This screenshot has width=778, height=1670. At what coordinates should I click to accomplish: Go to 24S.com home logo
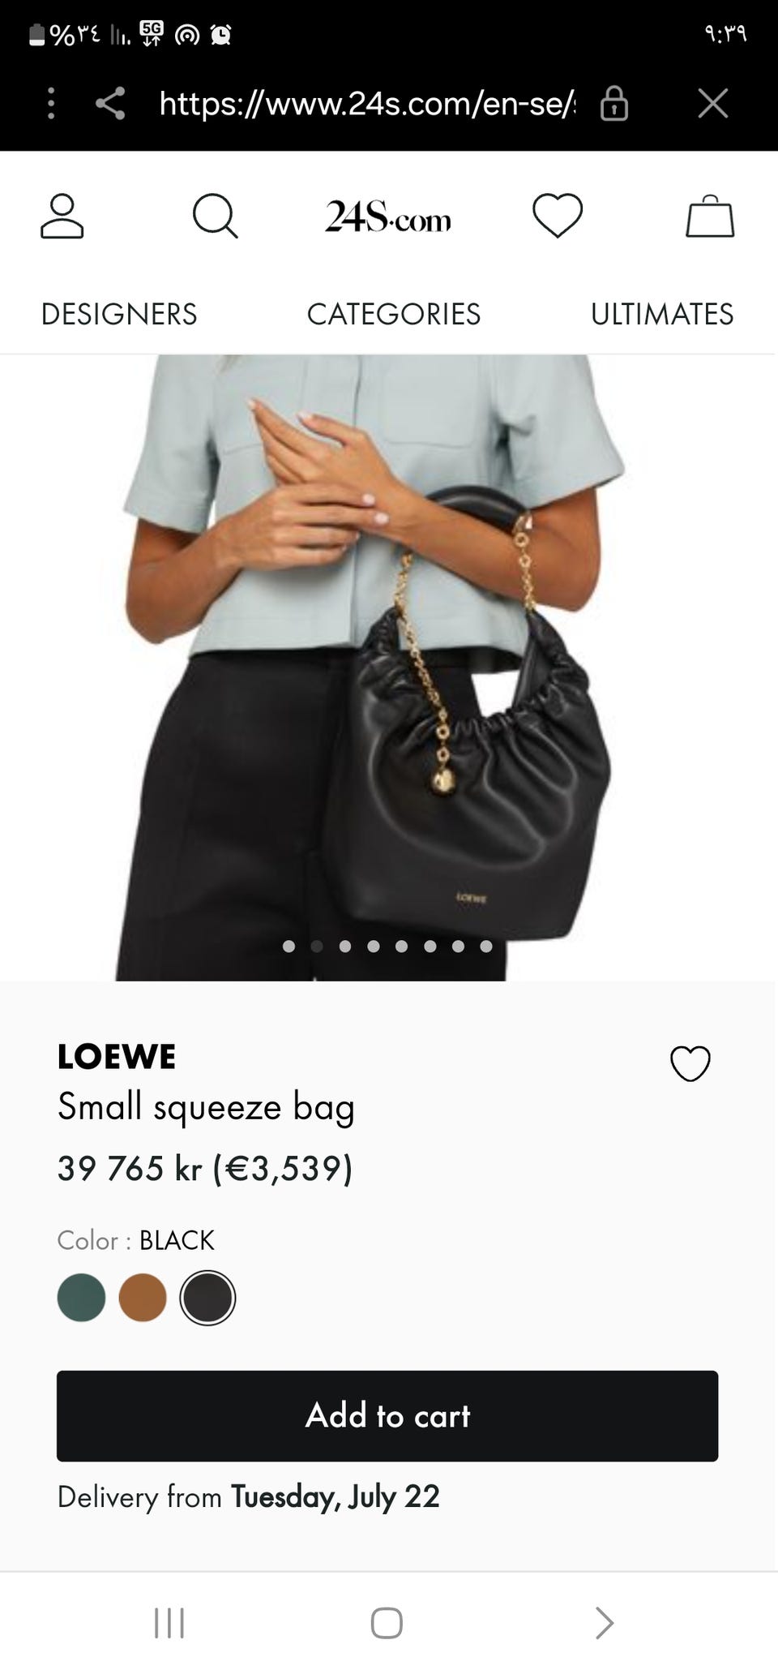coord(388,217)
